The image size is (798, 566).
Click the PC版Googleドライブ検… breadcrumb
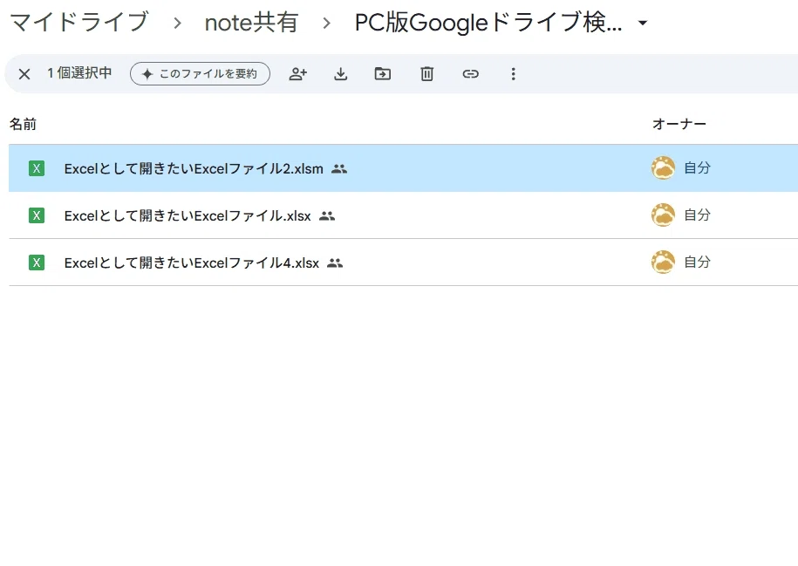(x=488, y=23)
